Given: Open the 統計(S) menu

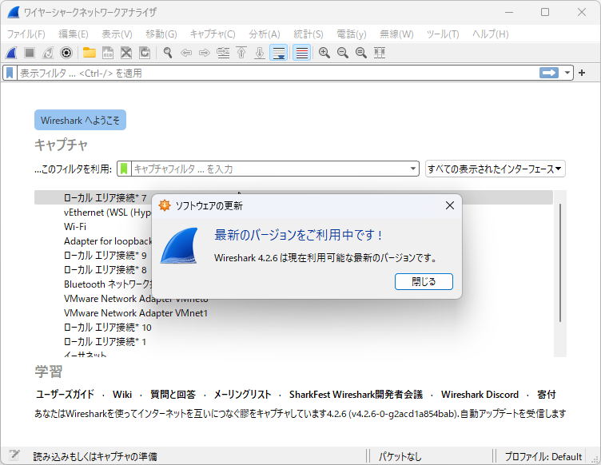Looking at the screenshot, I should tap(308, 34).
